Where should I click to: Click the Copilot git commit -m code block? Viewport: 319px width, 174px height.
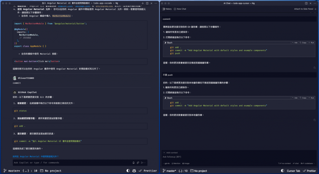80,141
